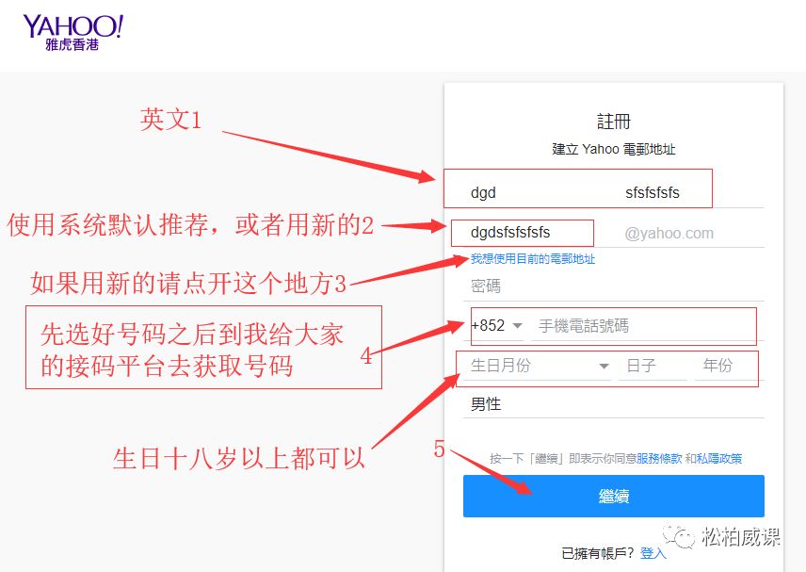806x572 pixels.
Task: Click the 密碼 password field
Action: tap(612, 286)
